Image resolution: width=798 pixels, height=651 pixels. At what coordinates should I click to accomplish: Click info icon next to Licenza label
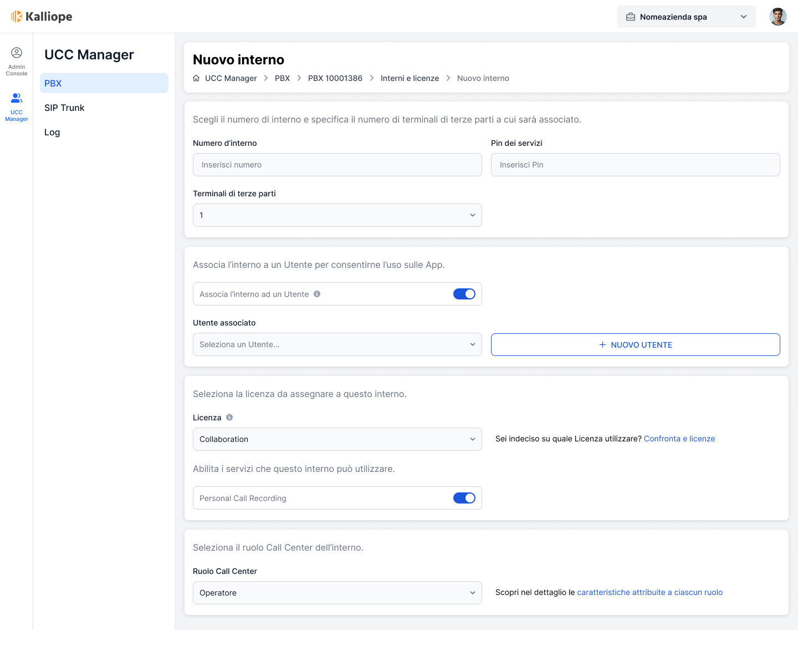pyautogui.click(x=229, y=418)
